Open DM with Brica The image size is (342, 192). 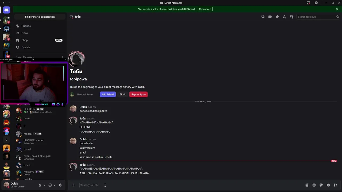click(x=40, y=165)
